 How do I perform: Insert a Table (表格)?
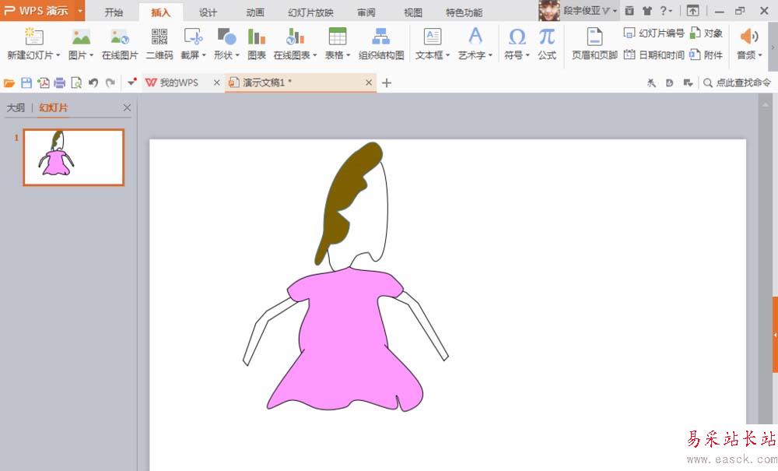click(338, 37)
